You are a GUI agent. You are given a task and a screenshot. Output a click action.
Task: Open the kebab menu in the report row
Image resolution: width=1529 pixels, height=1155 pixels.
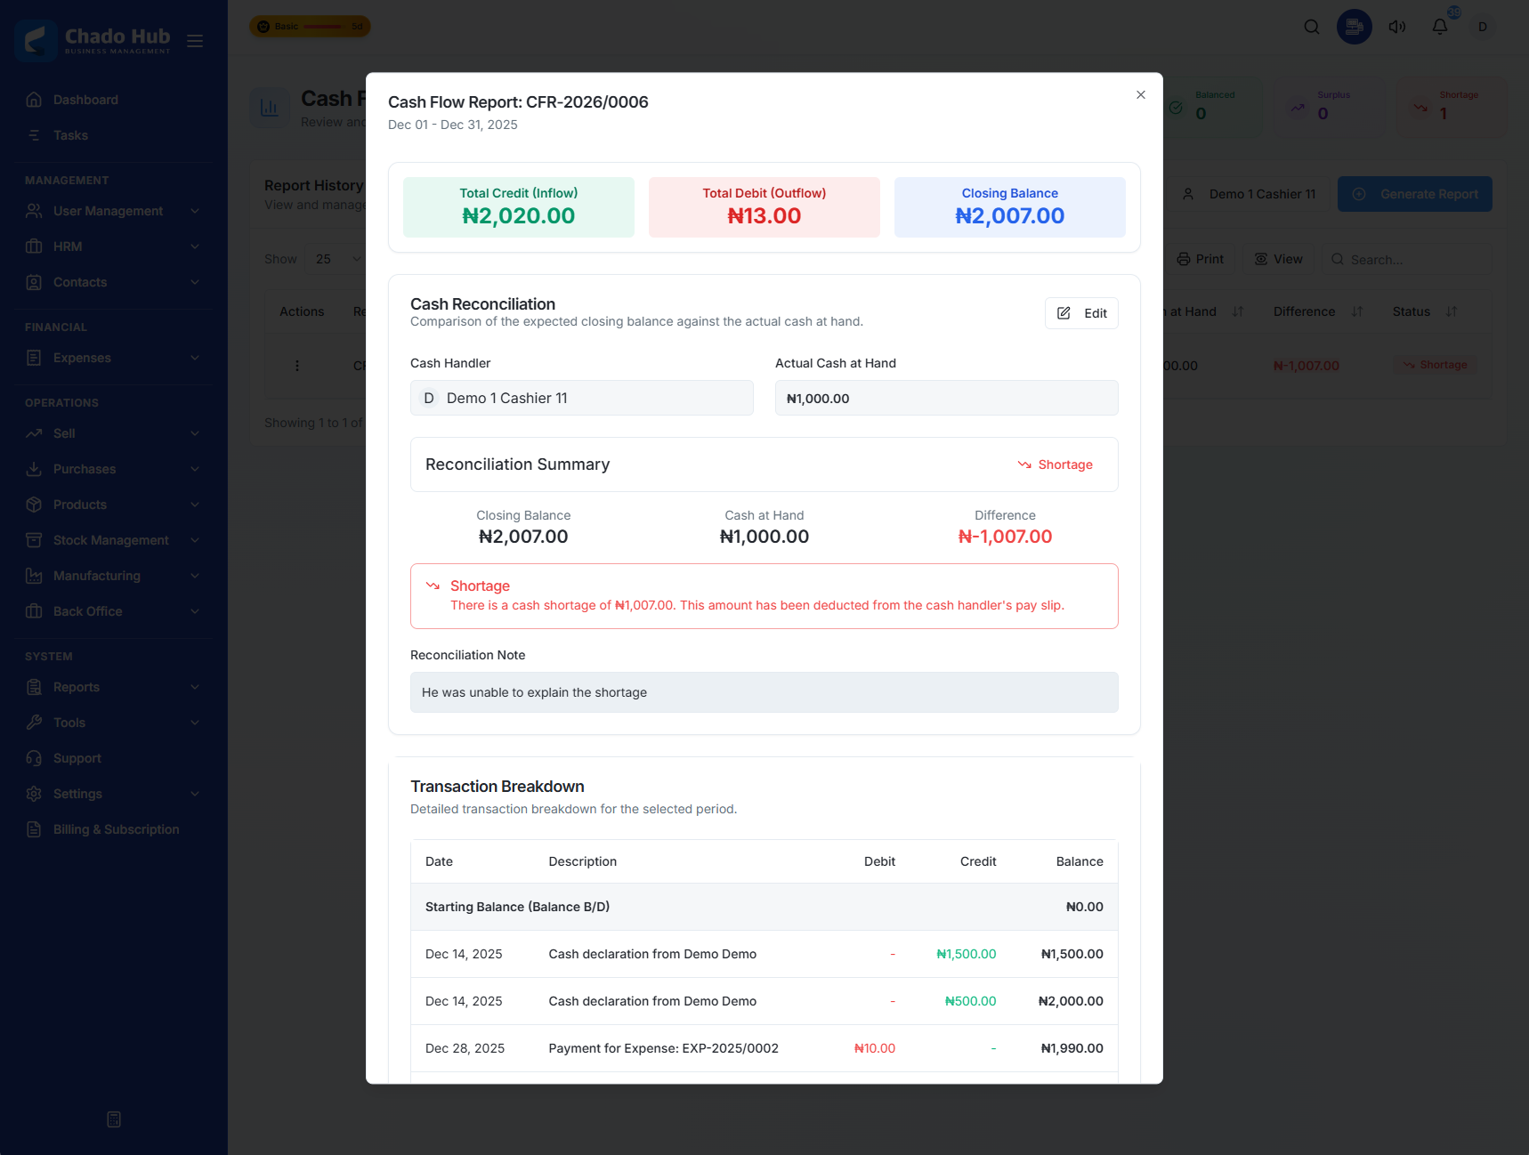tap(297, 365)
